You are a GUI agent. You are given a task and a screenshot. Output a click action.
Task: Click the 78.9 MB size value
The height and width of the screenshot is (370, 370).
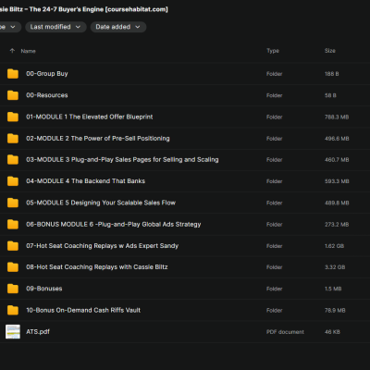click(x=335, y=311)
